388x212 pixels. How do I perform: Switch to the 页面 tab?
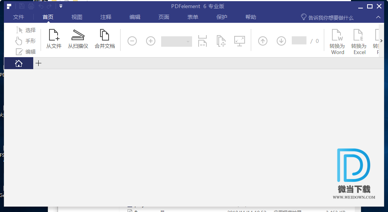164,17
